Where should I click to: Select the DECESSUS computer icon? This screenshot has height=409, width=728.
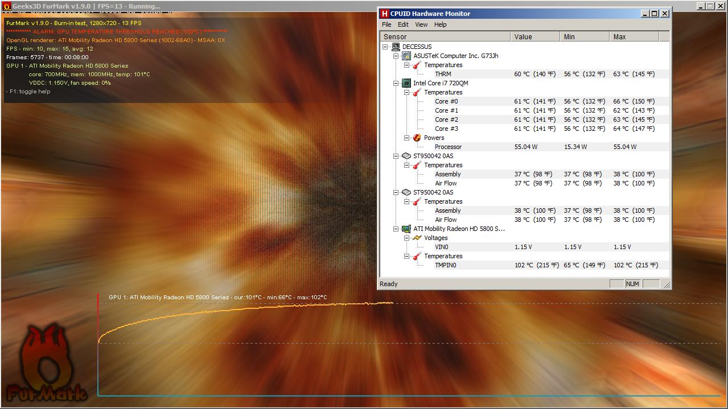point(396,47)
